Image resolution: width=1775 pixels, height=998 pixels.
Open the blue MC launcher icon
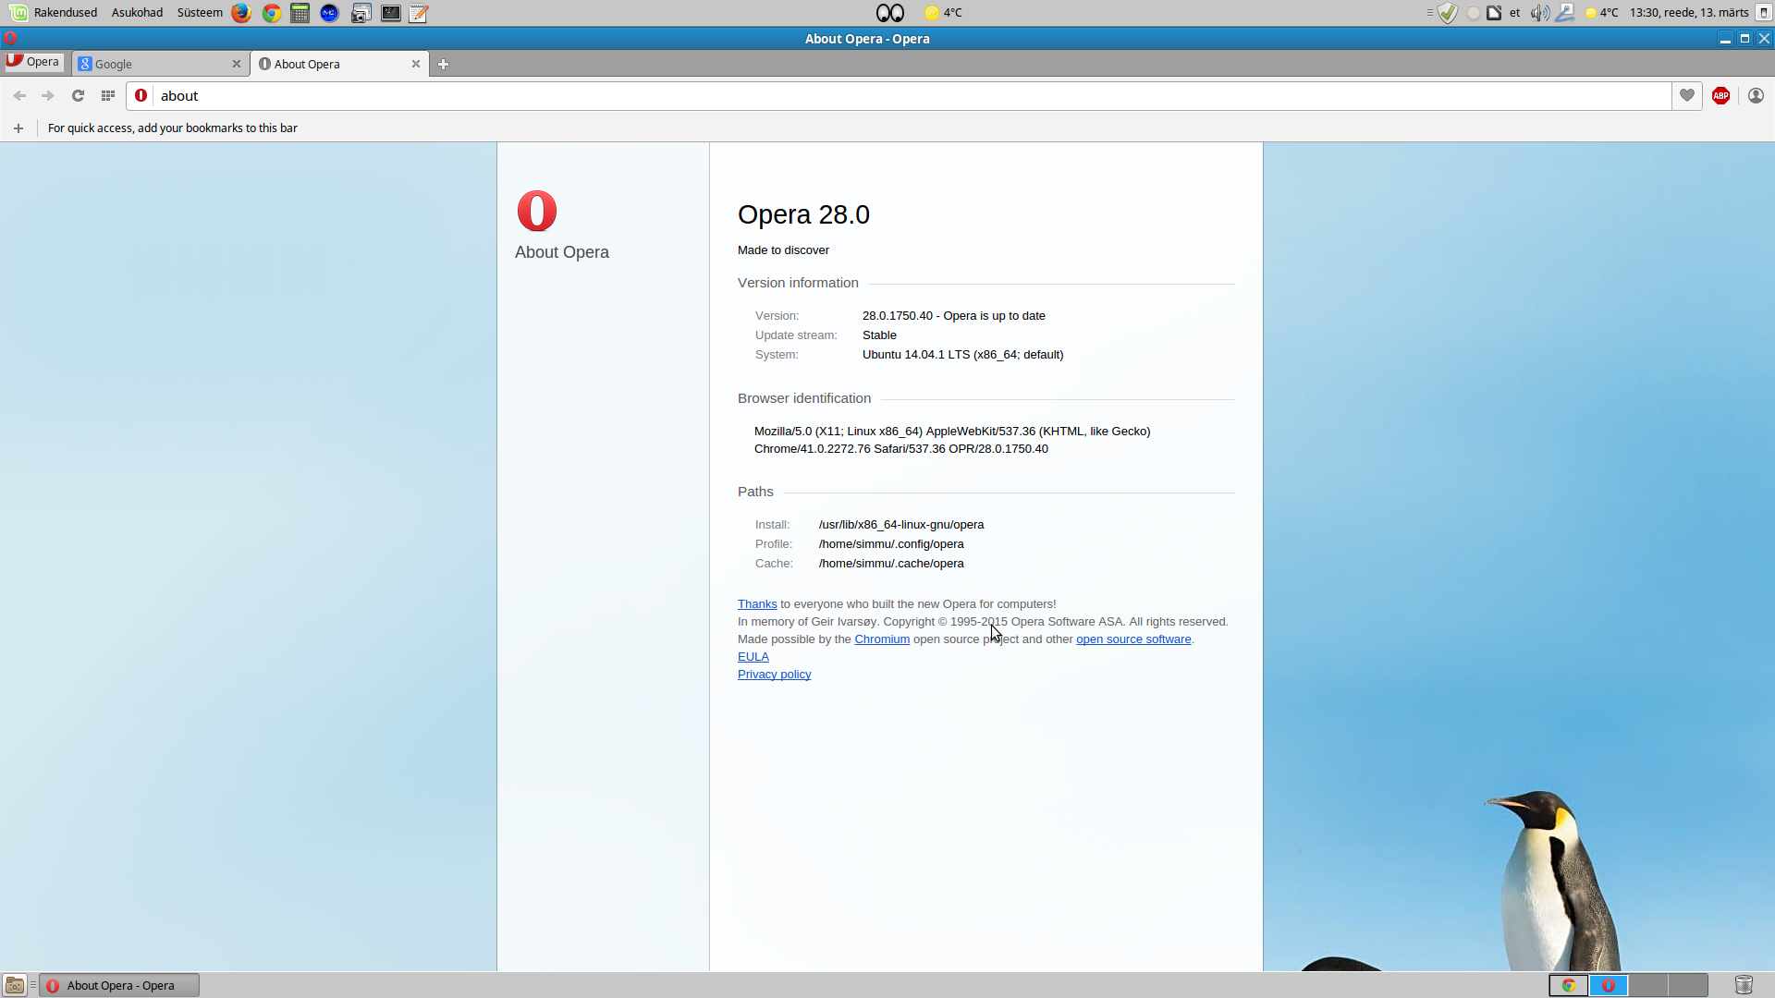point(329,13)
